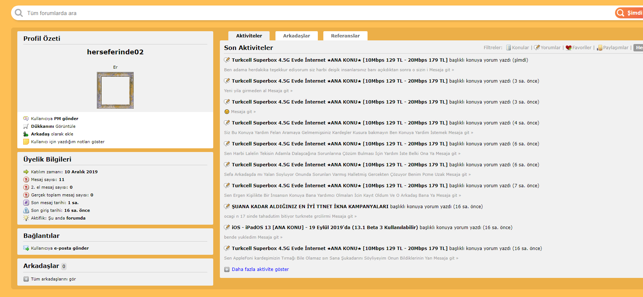Open the Turkcell Superbox topic from 4 sa. önce

pos(340,123)
